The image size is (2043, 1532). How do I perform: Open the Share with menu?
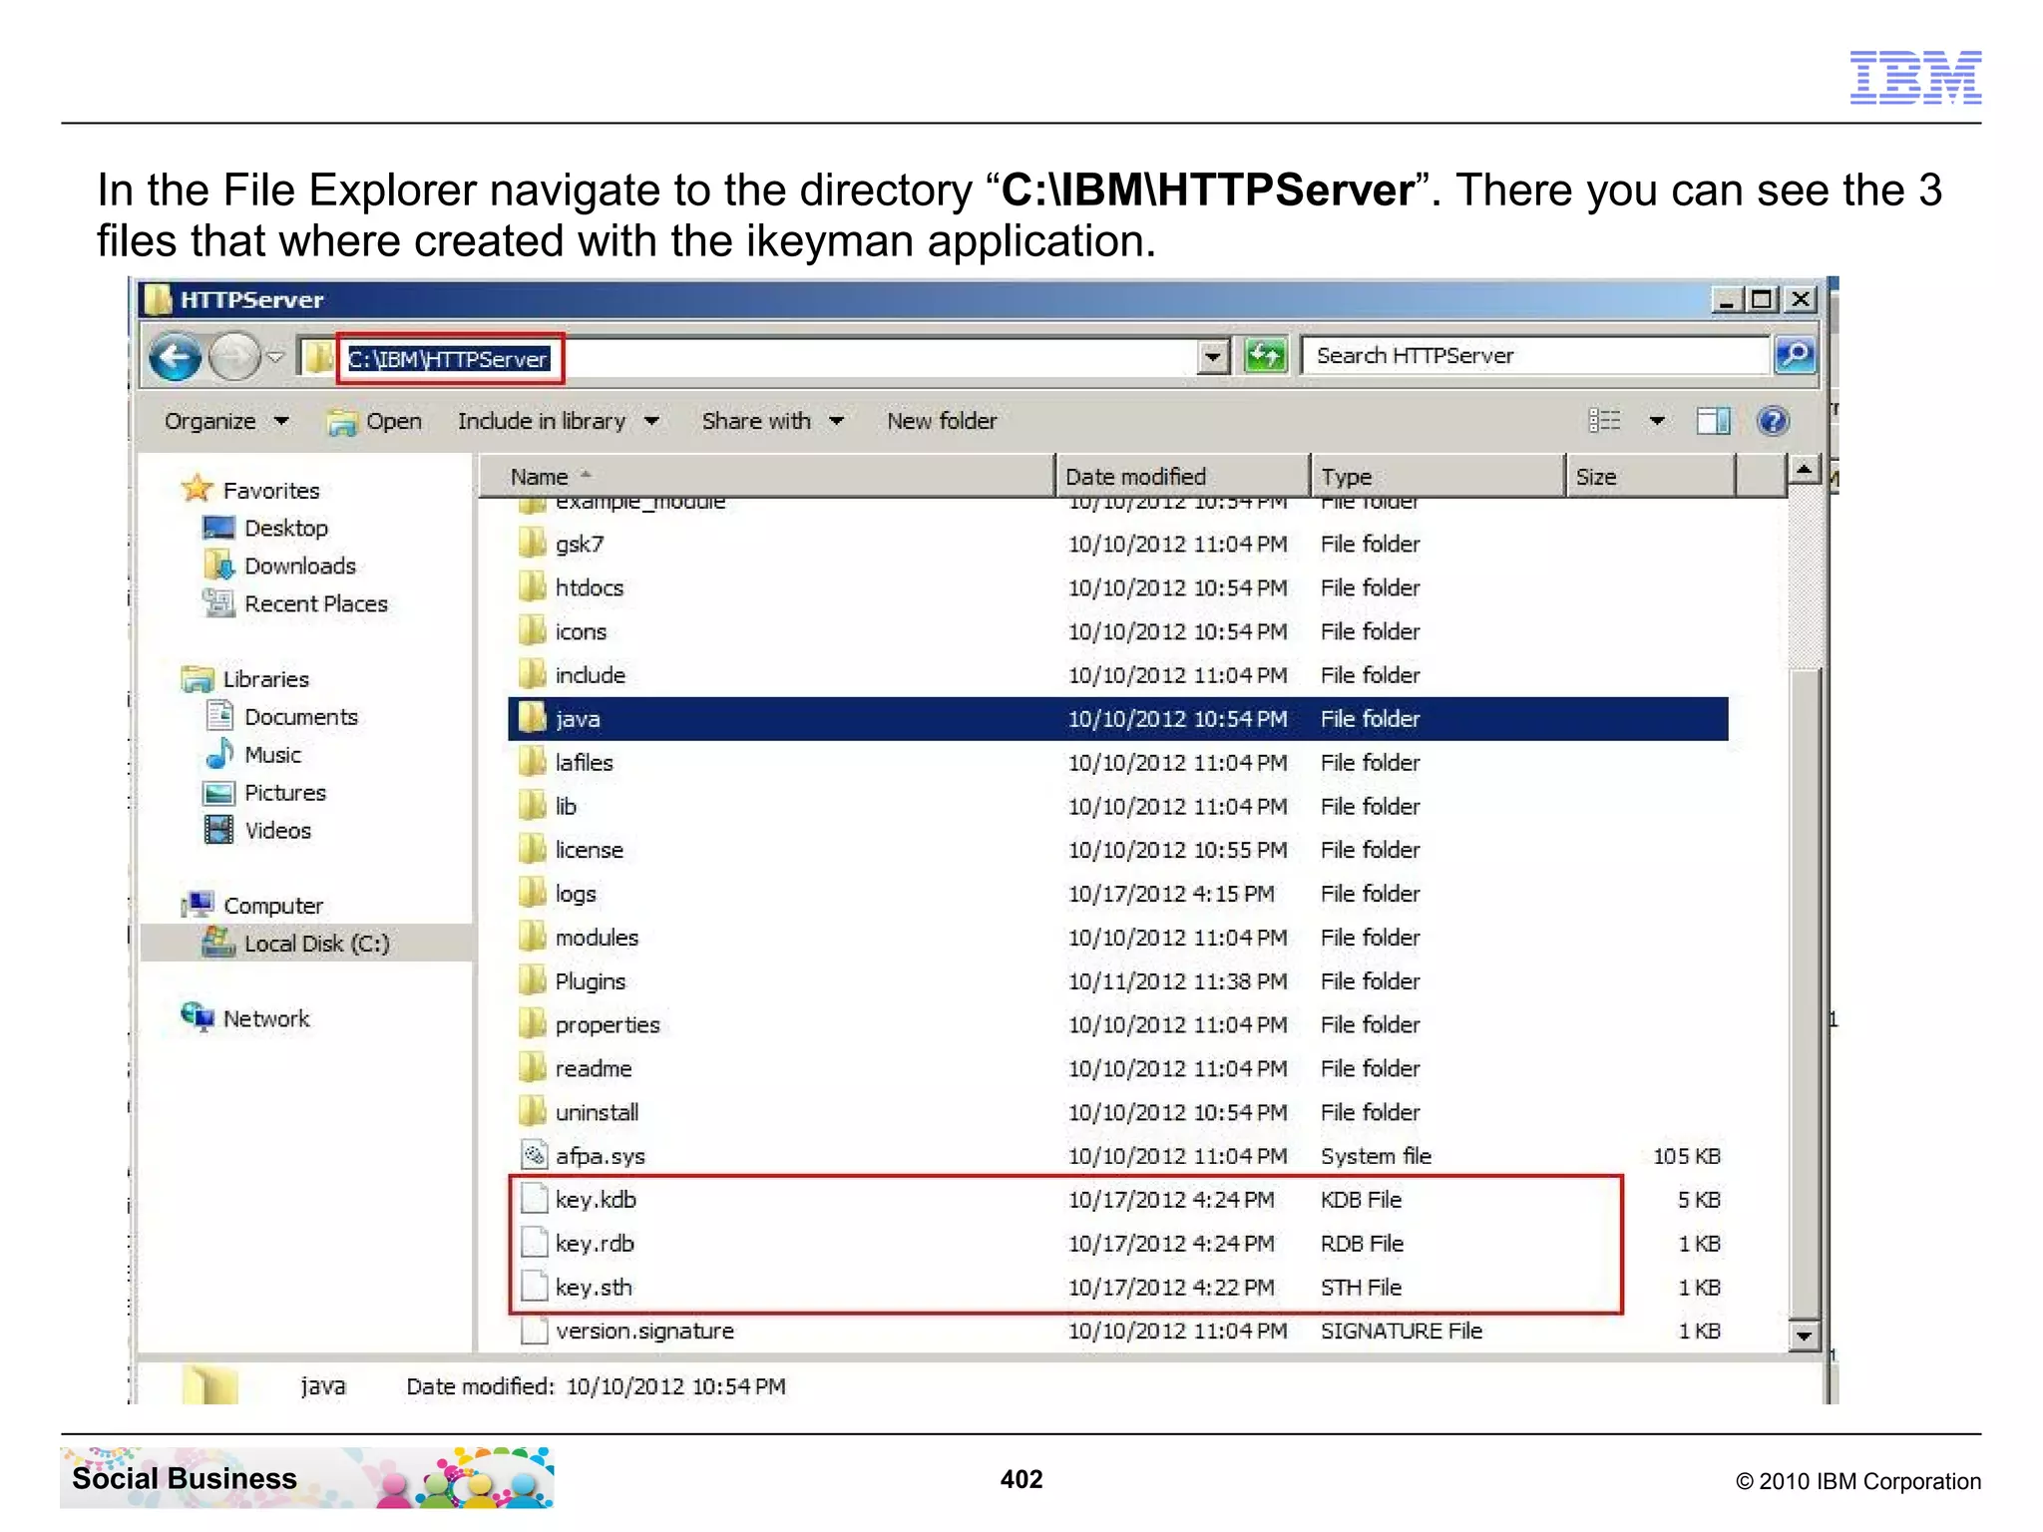(x=773, y=421)
